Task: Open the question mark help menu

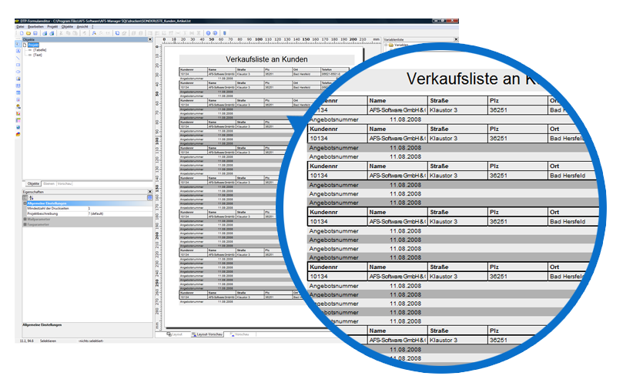Action: coord(92,27)
